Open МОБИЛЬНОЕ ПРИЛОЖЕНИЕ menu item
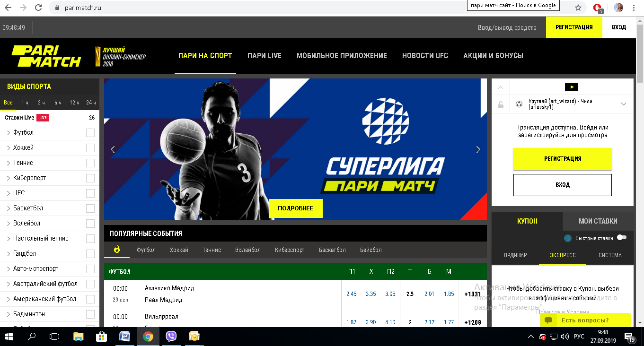644x346 pixels. (342, 56)
